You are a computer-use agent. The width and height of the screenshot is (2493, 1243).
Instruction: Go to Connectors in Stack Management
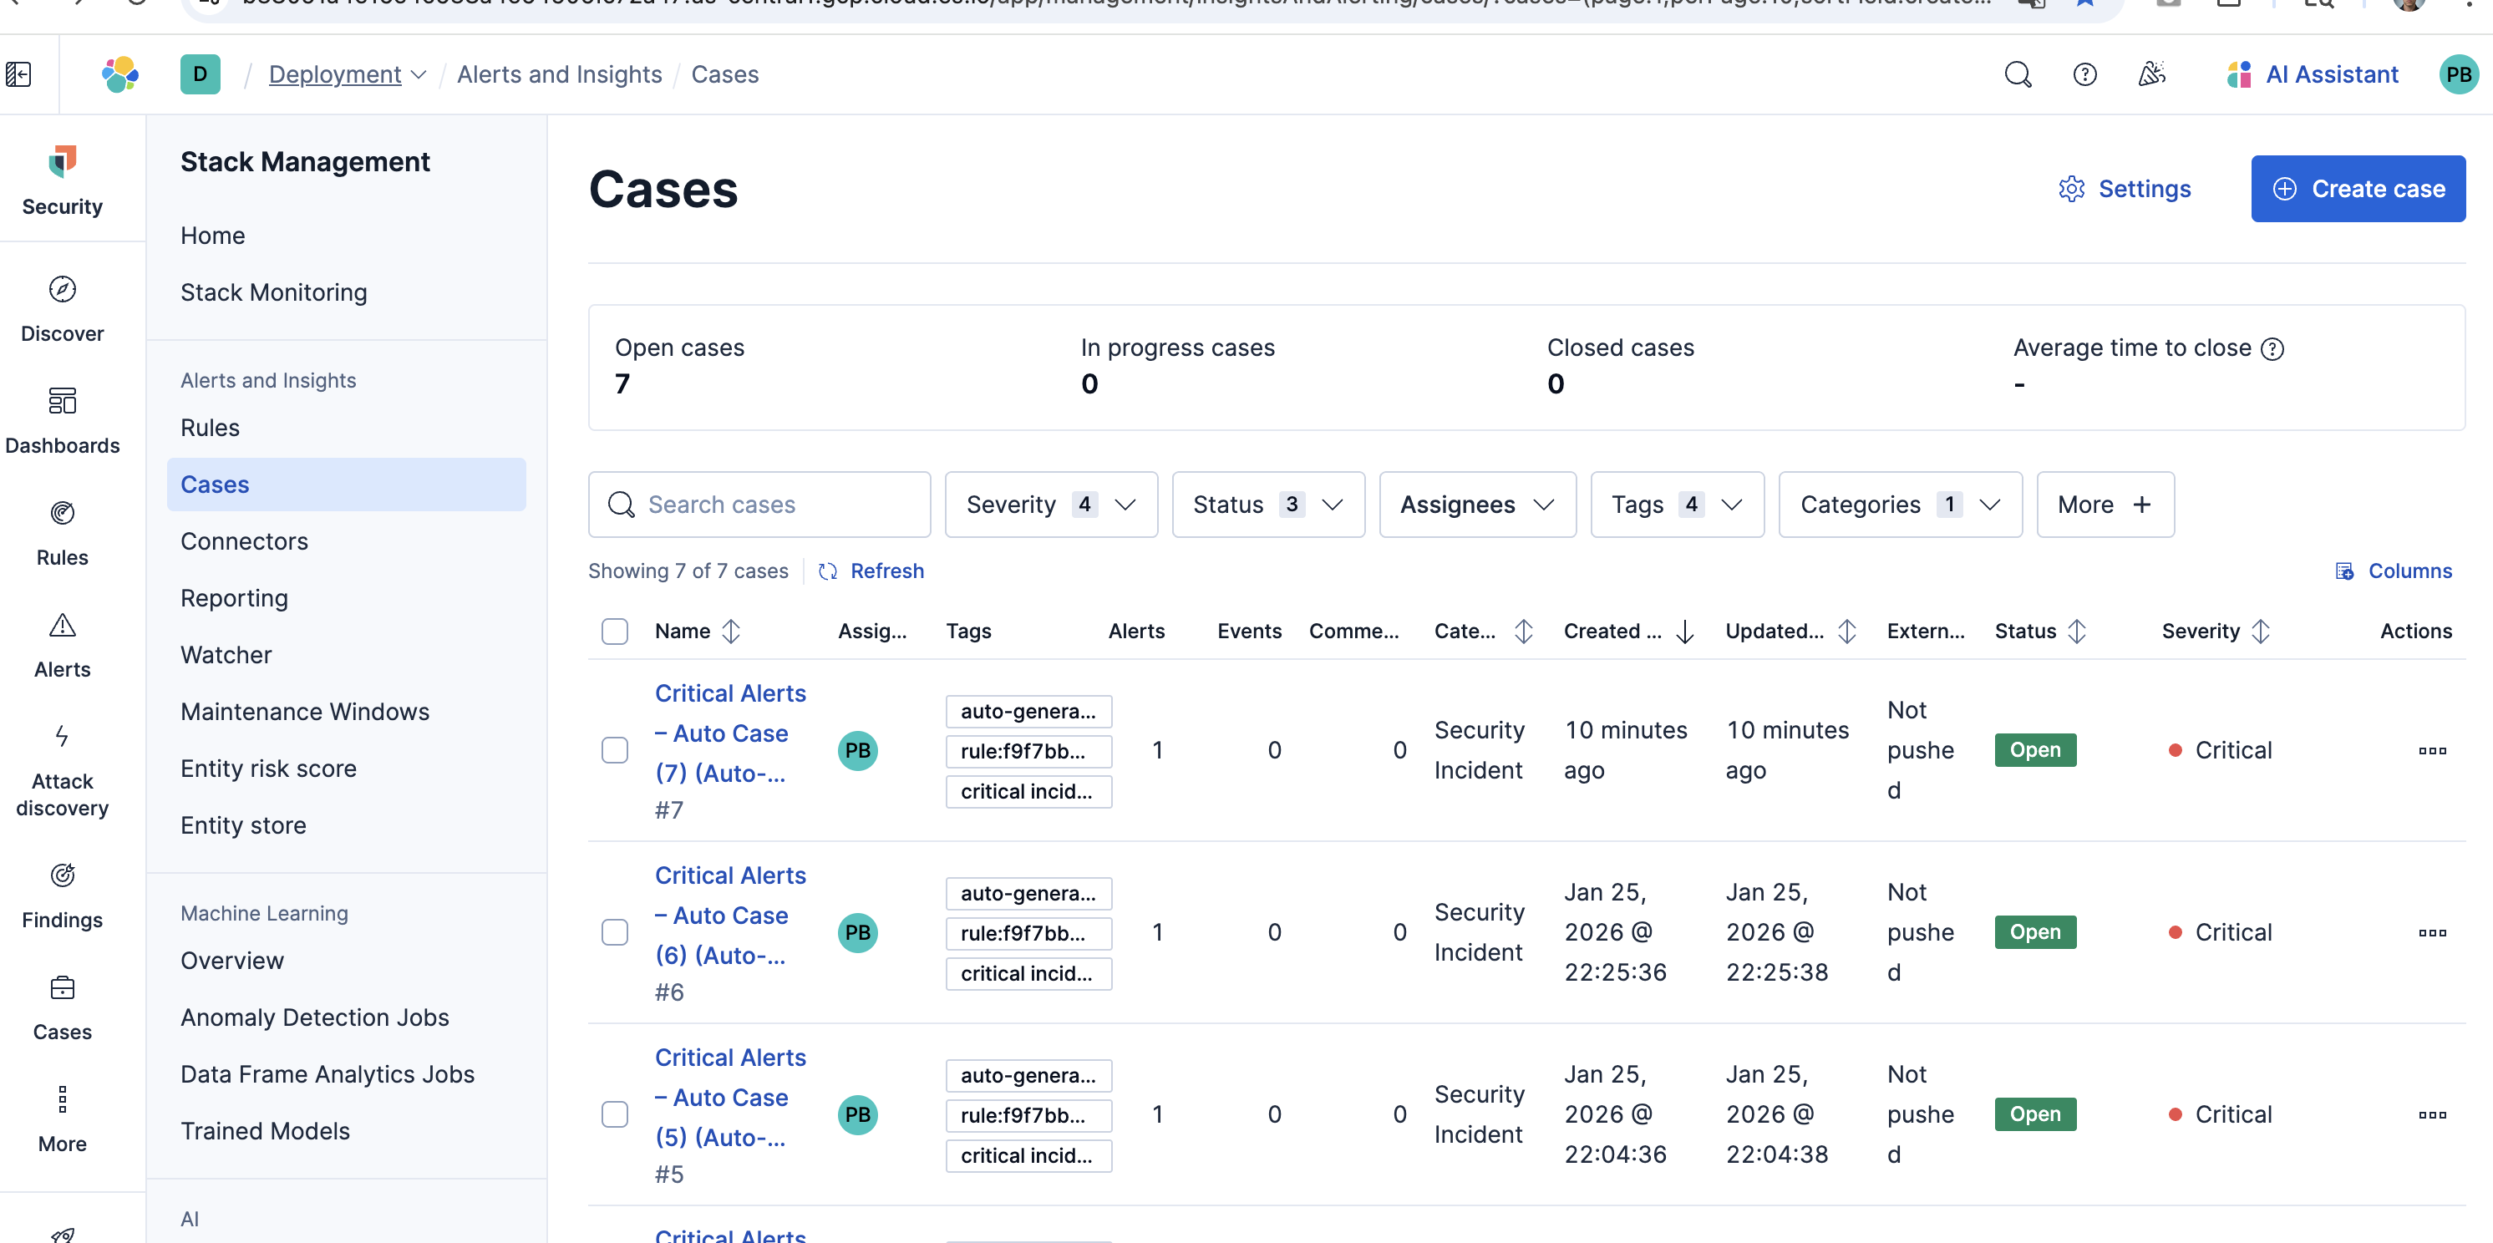(x=244, y=540)
